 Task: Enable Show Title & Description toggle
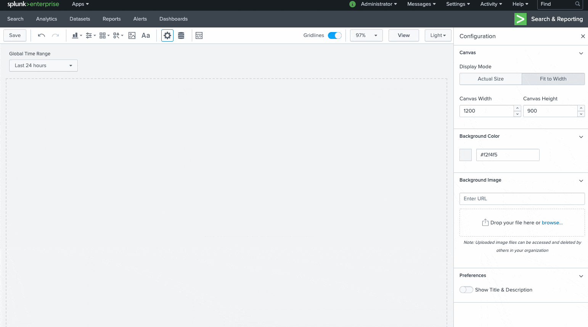pyautogui.click(x=466, y=290)
